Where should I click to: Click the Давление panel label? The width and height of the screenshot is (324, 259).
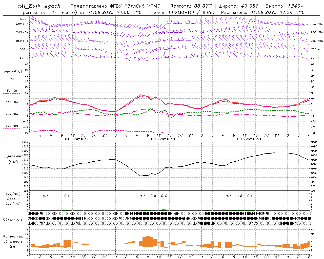(x=13, y=156)
